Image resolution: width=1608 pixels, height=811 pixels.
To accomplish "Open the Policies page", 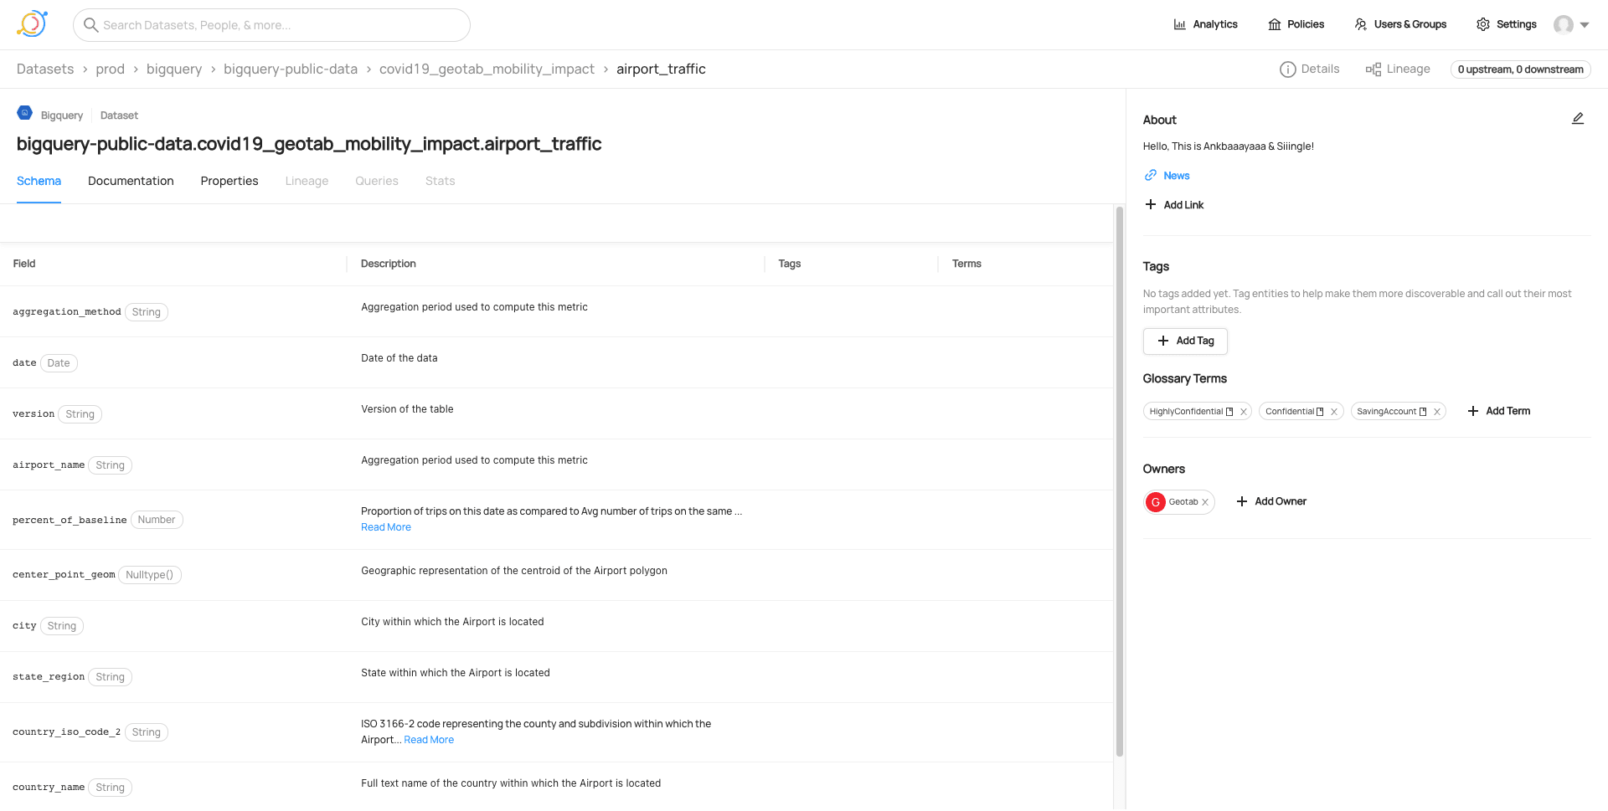I will pos(1296,24).
